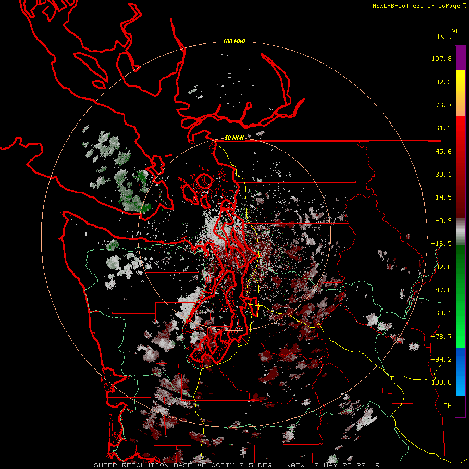Click the 61.2 legend value
469x469 pixels.
tap(443, 128)
